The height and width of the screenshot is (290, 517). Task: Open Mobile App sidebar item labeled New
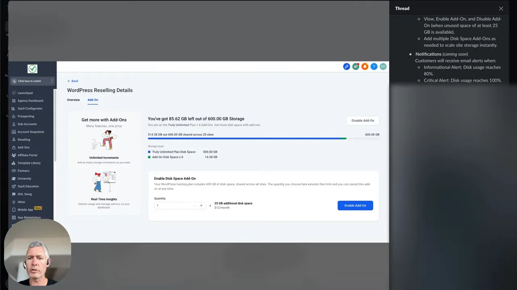25,210
